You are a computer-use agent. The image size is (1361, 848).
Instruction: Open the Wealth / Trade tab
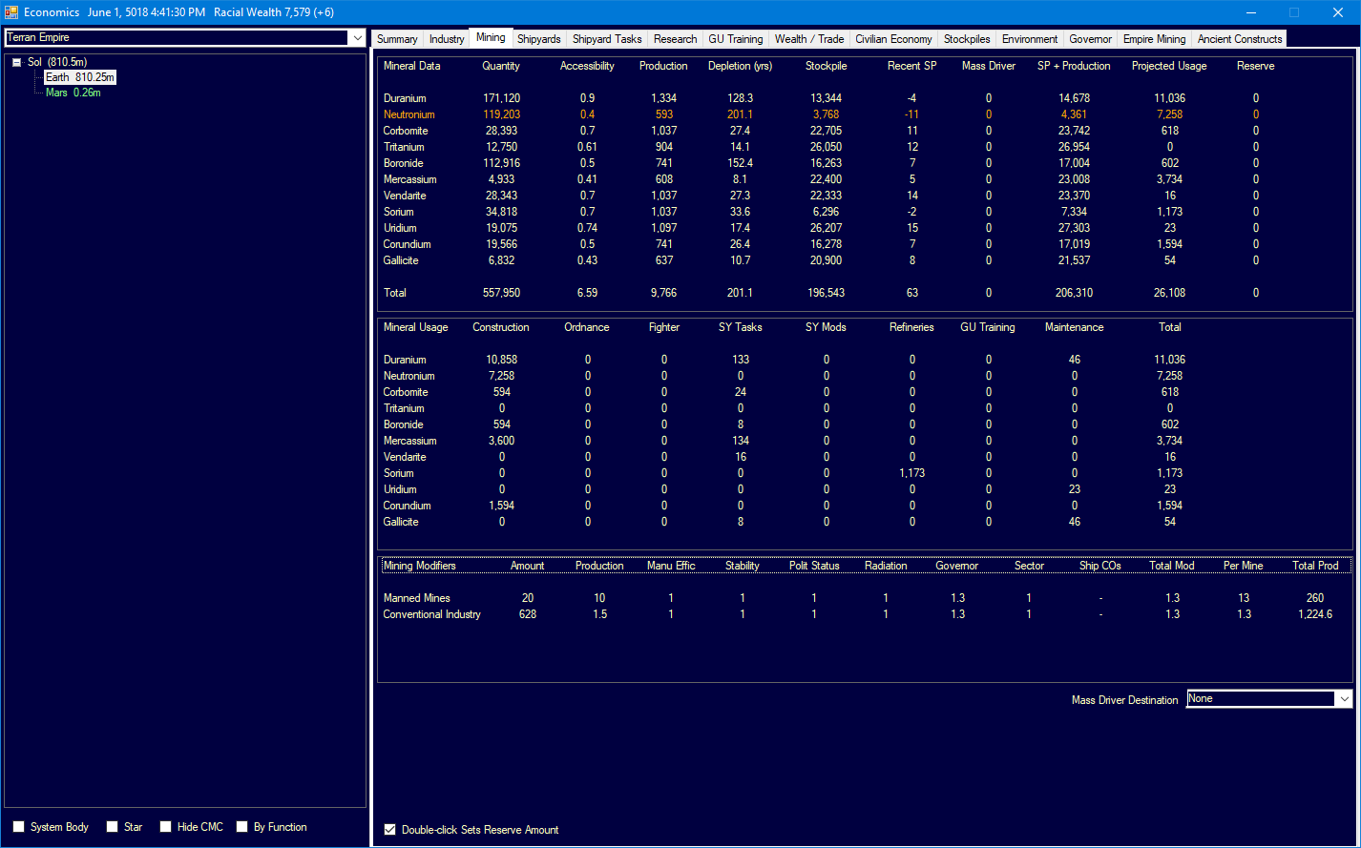click(x=809, y=39)
